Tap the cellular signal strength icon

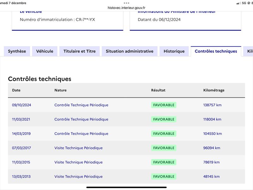(x=239, y=3)
